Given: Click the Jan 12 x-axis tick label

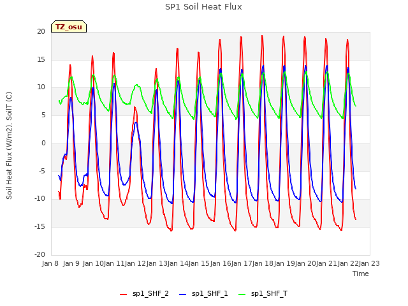Looking at the screenshot, I should 135,263.
